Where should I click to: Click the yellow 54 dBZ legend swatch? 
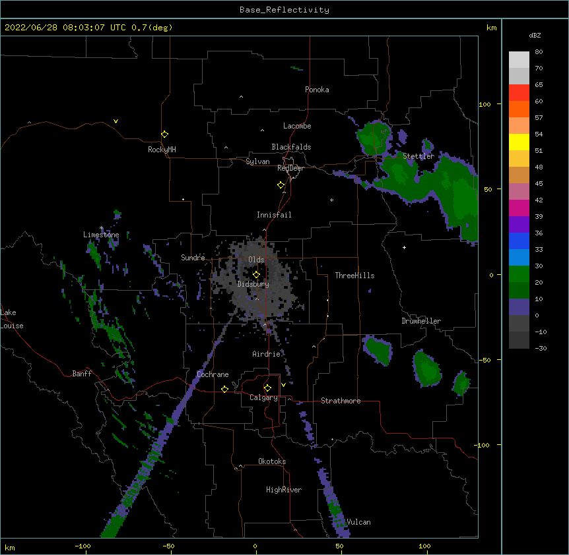519,142
